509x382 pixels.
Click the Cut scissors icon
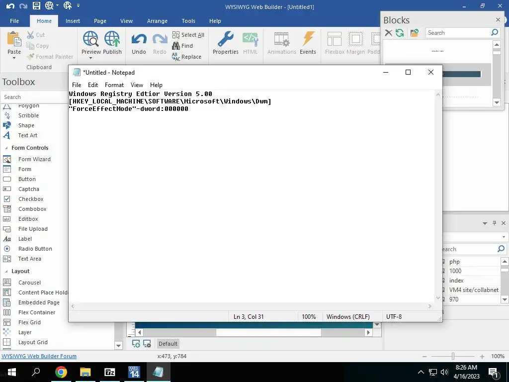click(x=30, y=35)
